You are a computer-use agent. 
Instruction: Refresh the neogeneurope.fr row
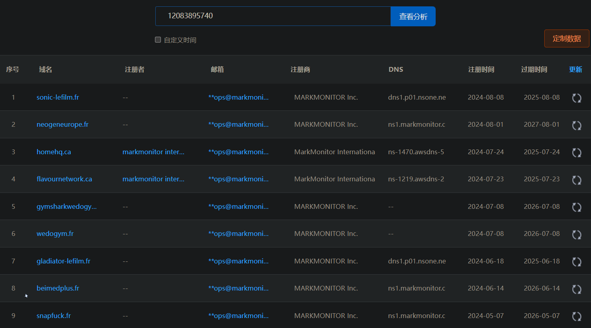click(577, 126)
